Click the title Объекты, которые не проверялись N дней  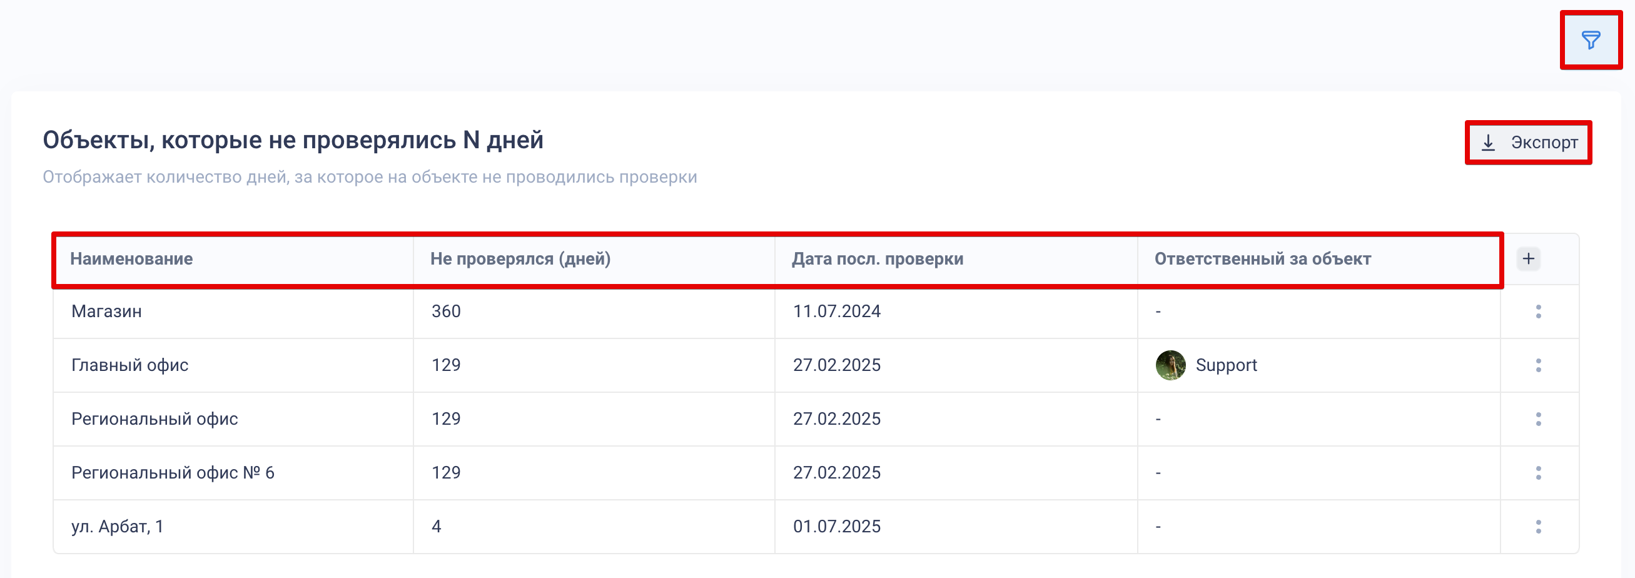point(293,140)
